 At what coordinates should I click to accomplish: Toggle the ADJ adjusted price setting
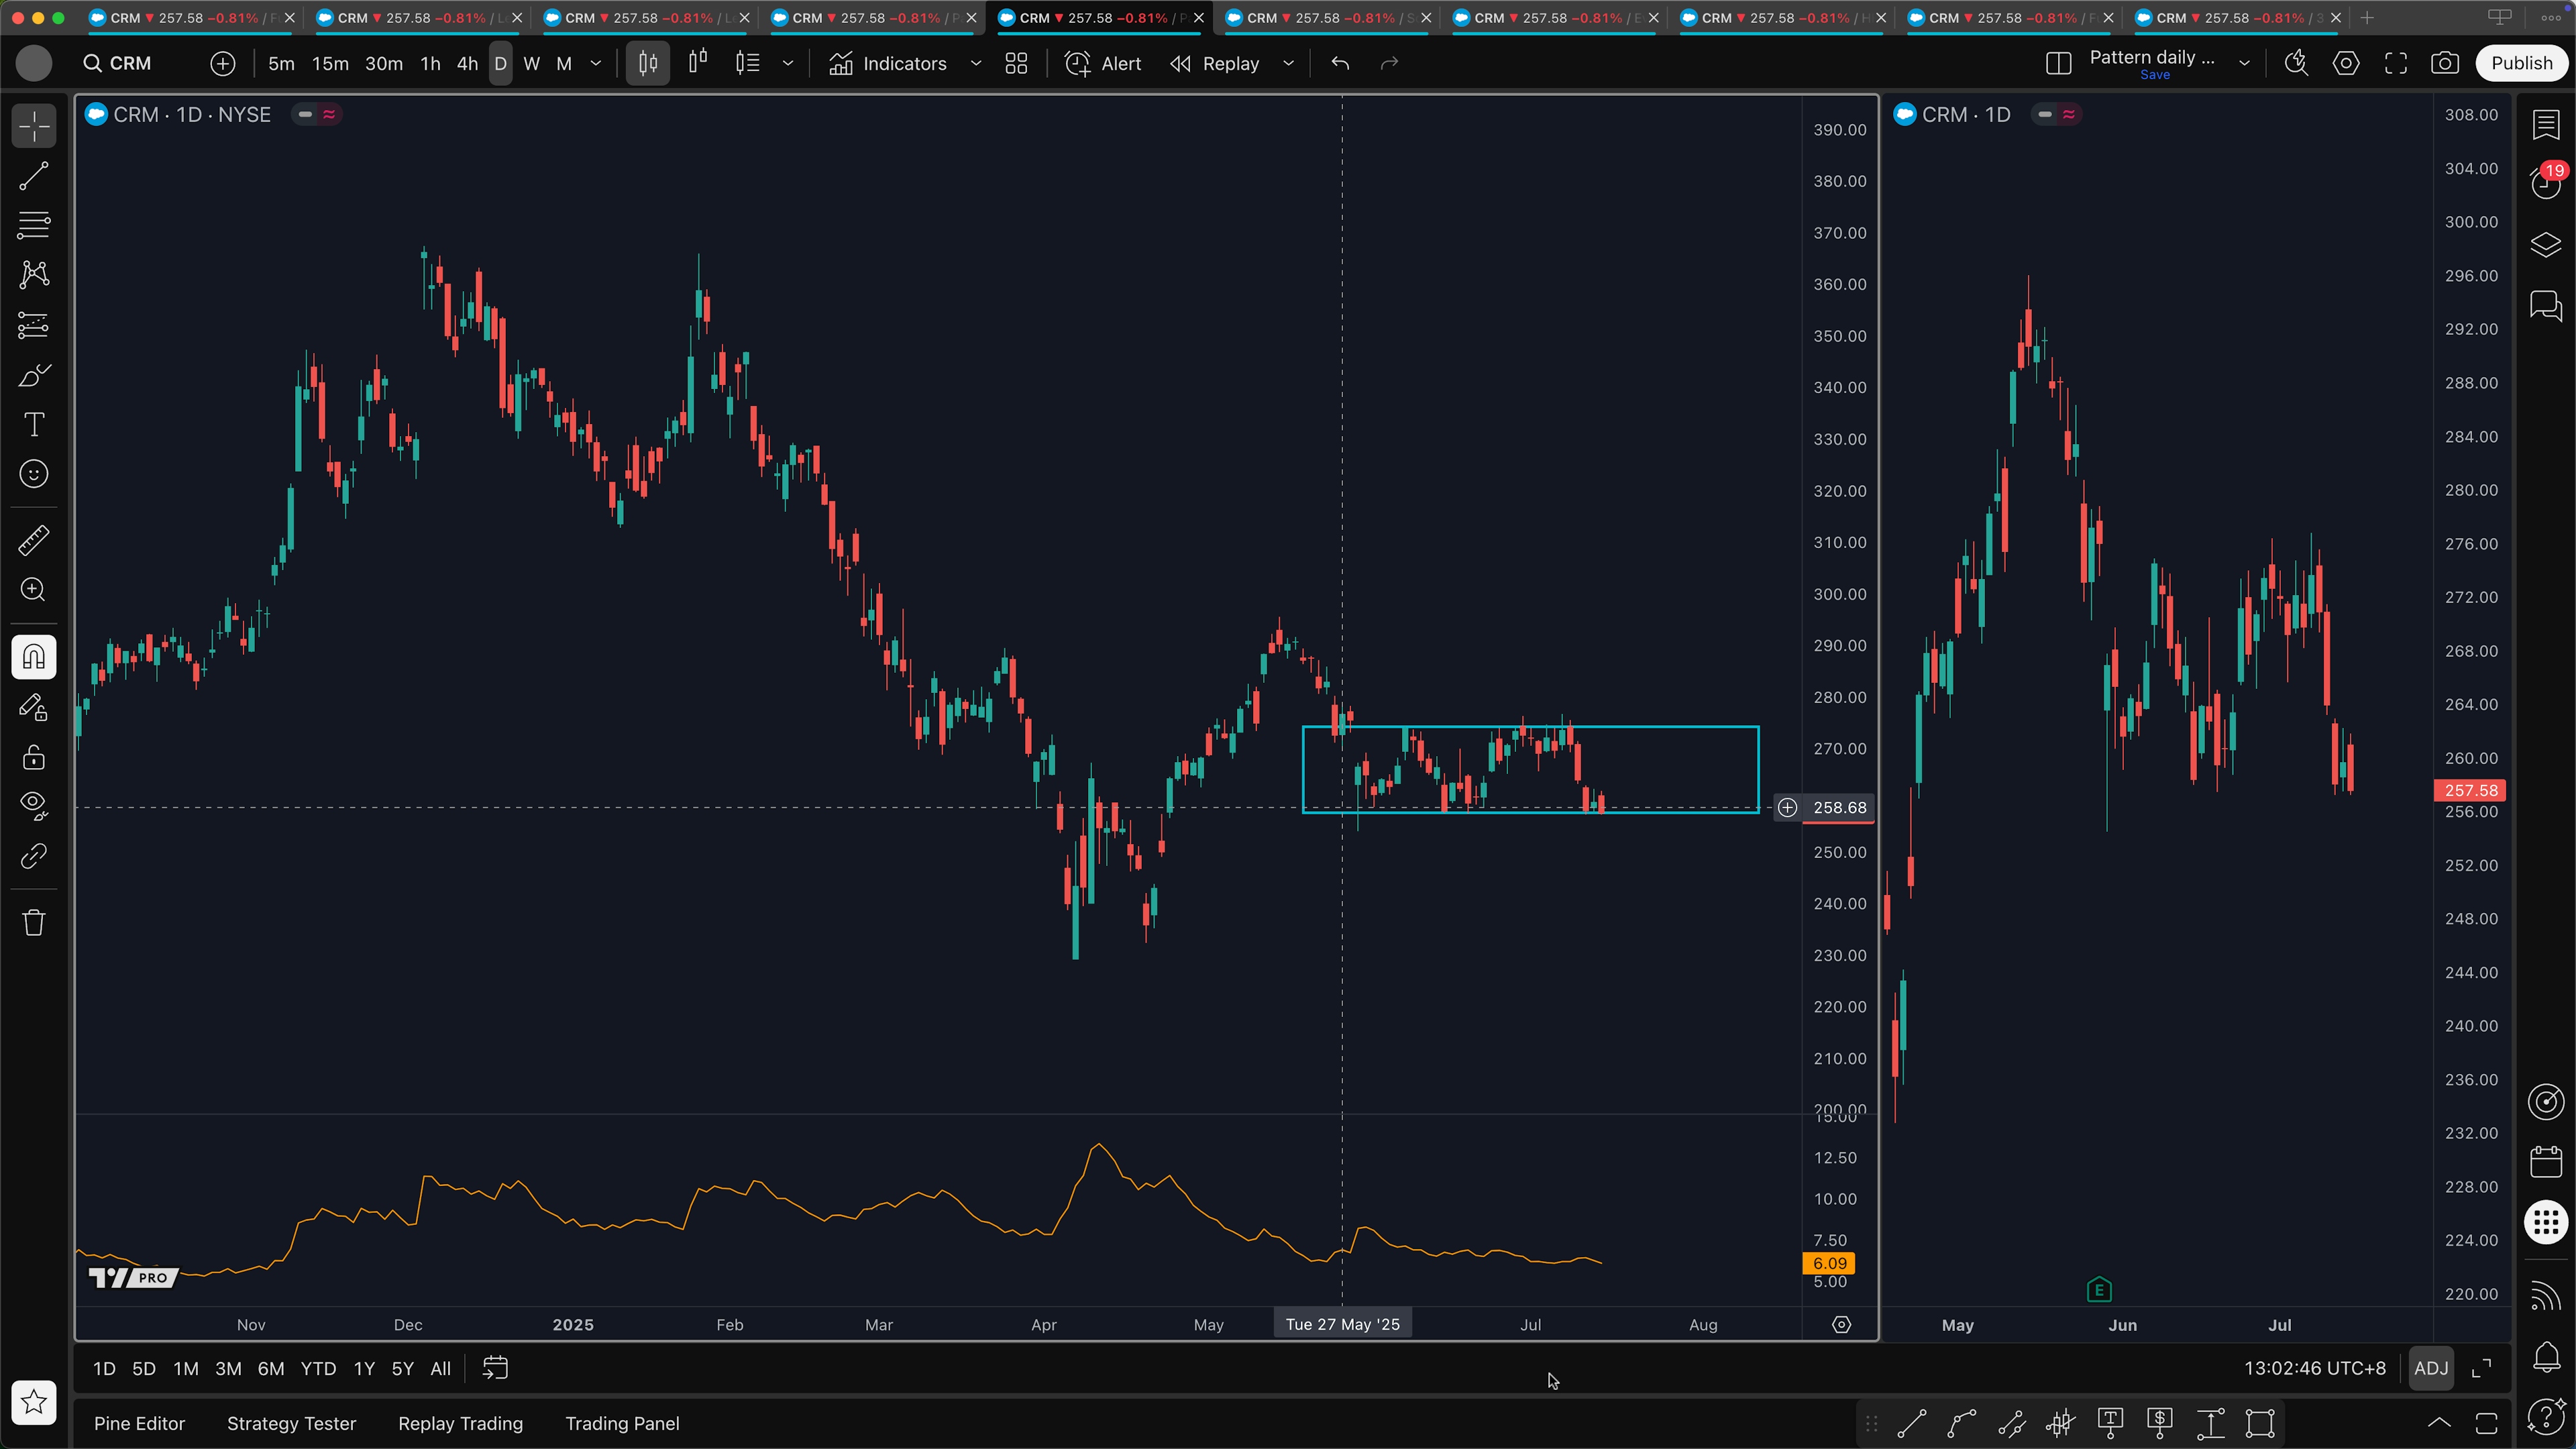tap(2431, 1367)
